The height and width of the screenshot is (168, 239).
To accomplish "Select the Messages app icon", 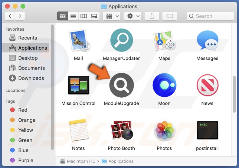I will pos(207,40).
